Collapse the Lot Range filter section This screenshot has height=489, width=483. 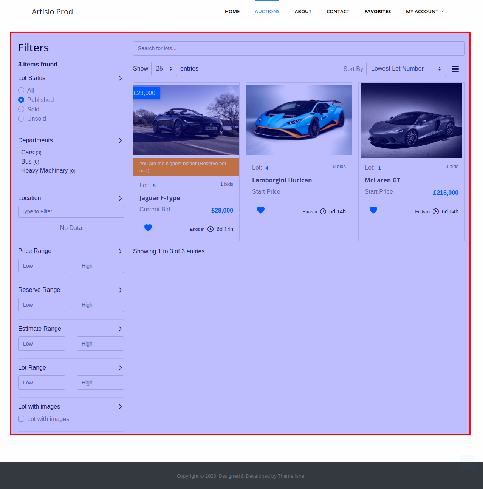coord(120,368)
